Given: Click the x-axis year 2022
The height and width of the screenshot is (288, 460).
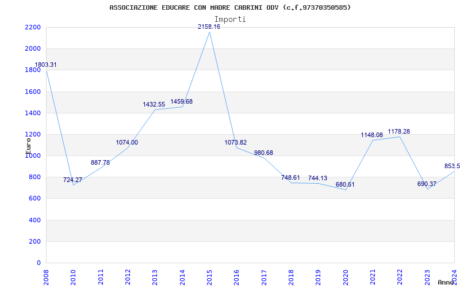Looking at the screenshot, I should pos(400,277).
